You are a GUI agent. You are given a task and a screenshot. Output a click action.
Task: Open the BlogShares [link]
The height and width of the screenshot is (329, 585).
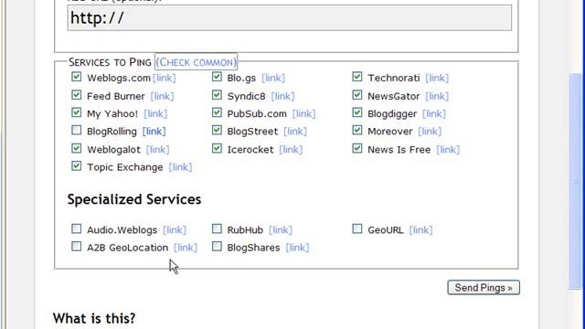coord(297,248)
